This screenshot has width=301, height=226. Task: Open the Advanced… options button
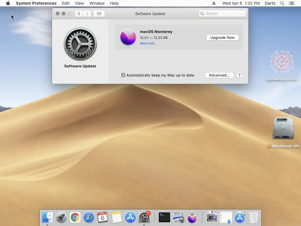(x=219, y=75)
